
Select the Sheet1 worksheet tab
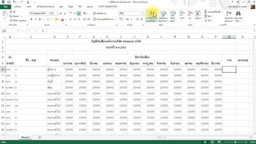25,137
